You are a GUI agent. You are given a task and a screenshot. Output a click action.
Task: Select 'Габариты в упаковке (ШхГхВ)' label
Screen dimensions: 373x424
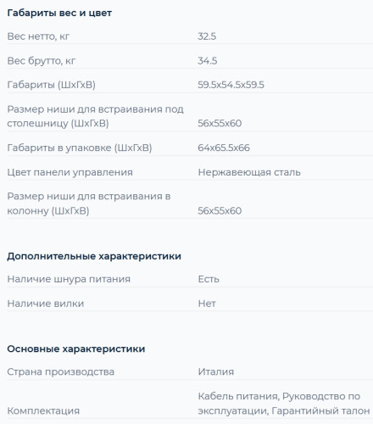click(80, 148)
